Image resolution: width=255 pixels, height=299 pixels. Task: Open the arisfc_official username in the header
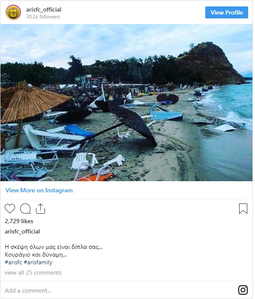click(44, 9)
